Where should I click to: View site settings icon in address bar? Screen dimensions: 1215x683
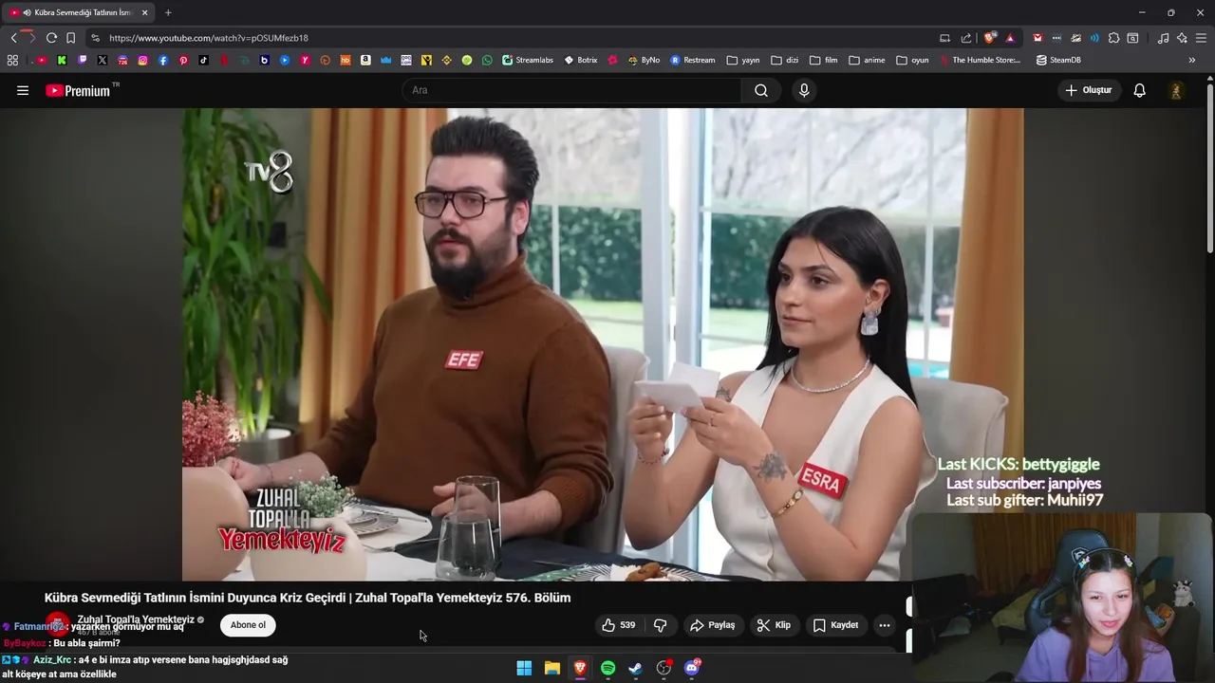(x=95, y=38)
